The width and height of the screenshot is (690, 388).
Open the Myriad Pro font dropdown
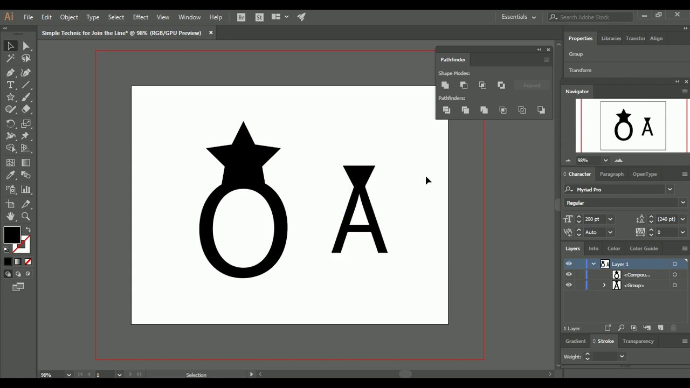pos(670,190)
